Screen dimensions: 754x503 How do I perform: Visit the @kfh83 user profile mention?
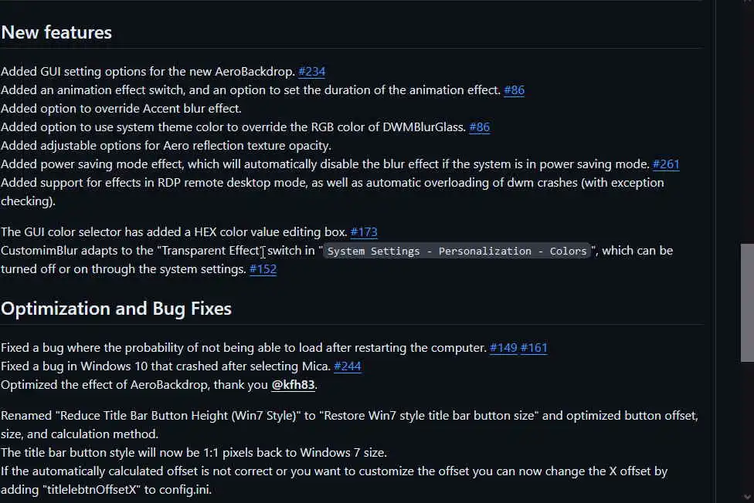[293, 385]
